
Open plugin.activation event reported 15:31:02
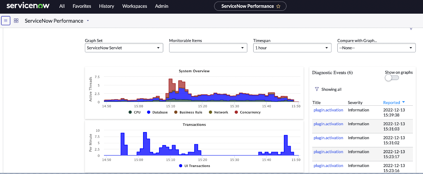[x=328, y=138]
